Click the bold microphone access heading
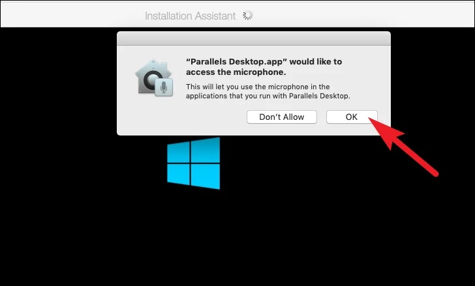The height and width of the screenshot is (286, 475). pos(264,67)
